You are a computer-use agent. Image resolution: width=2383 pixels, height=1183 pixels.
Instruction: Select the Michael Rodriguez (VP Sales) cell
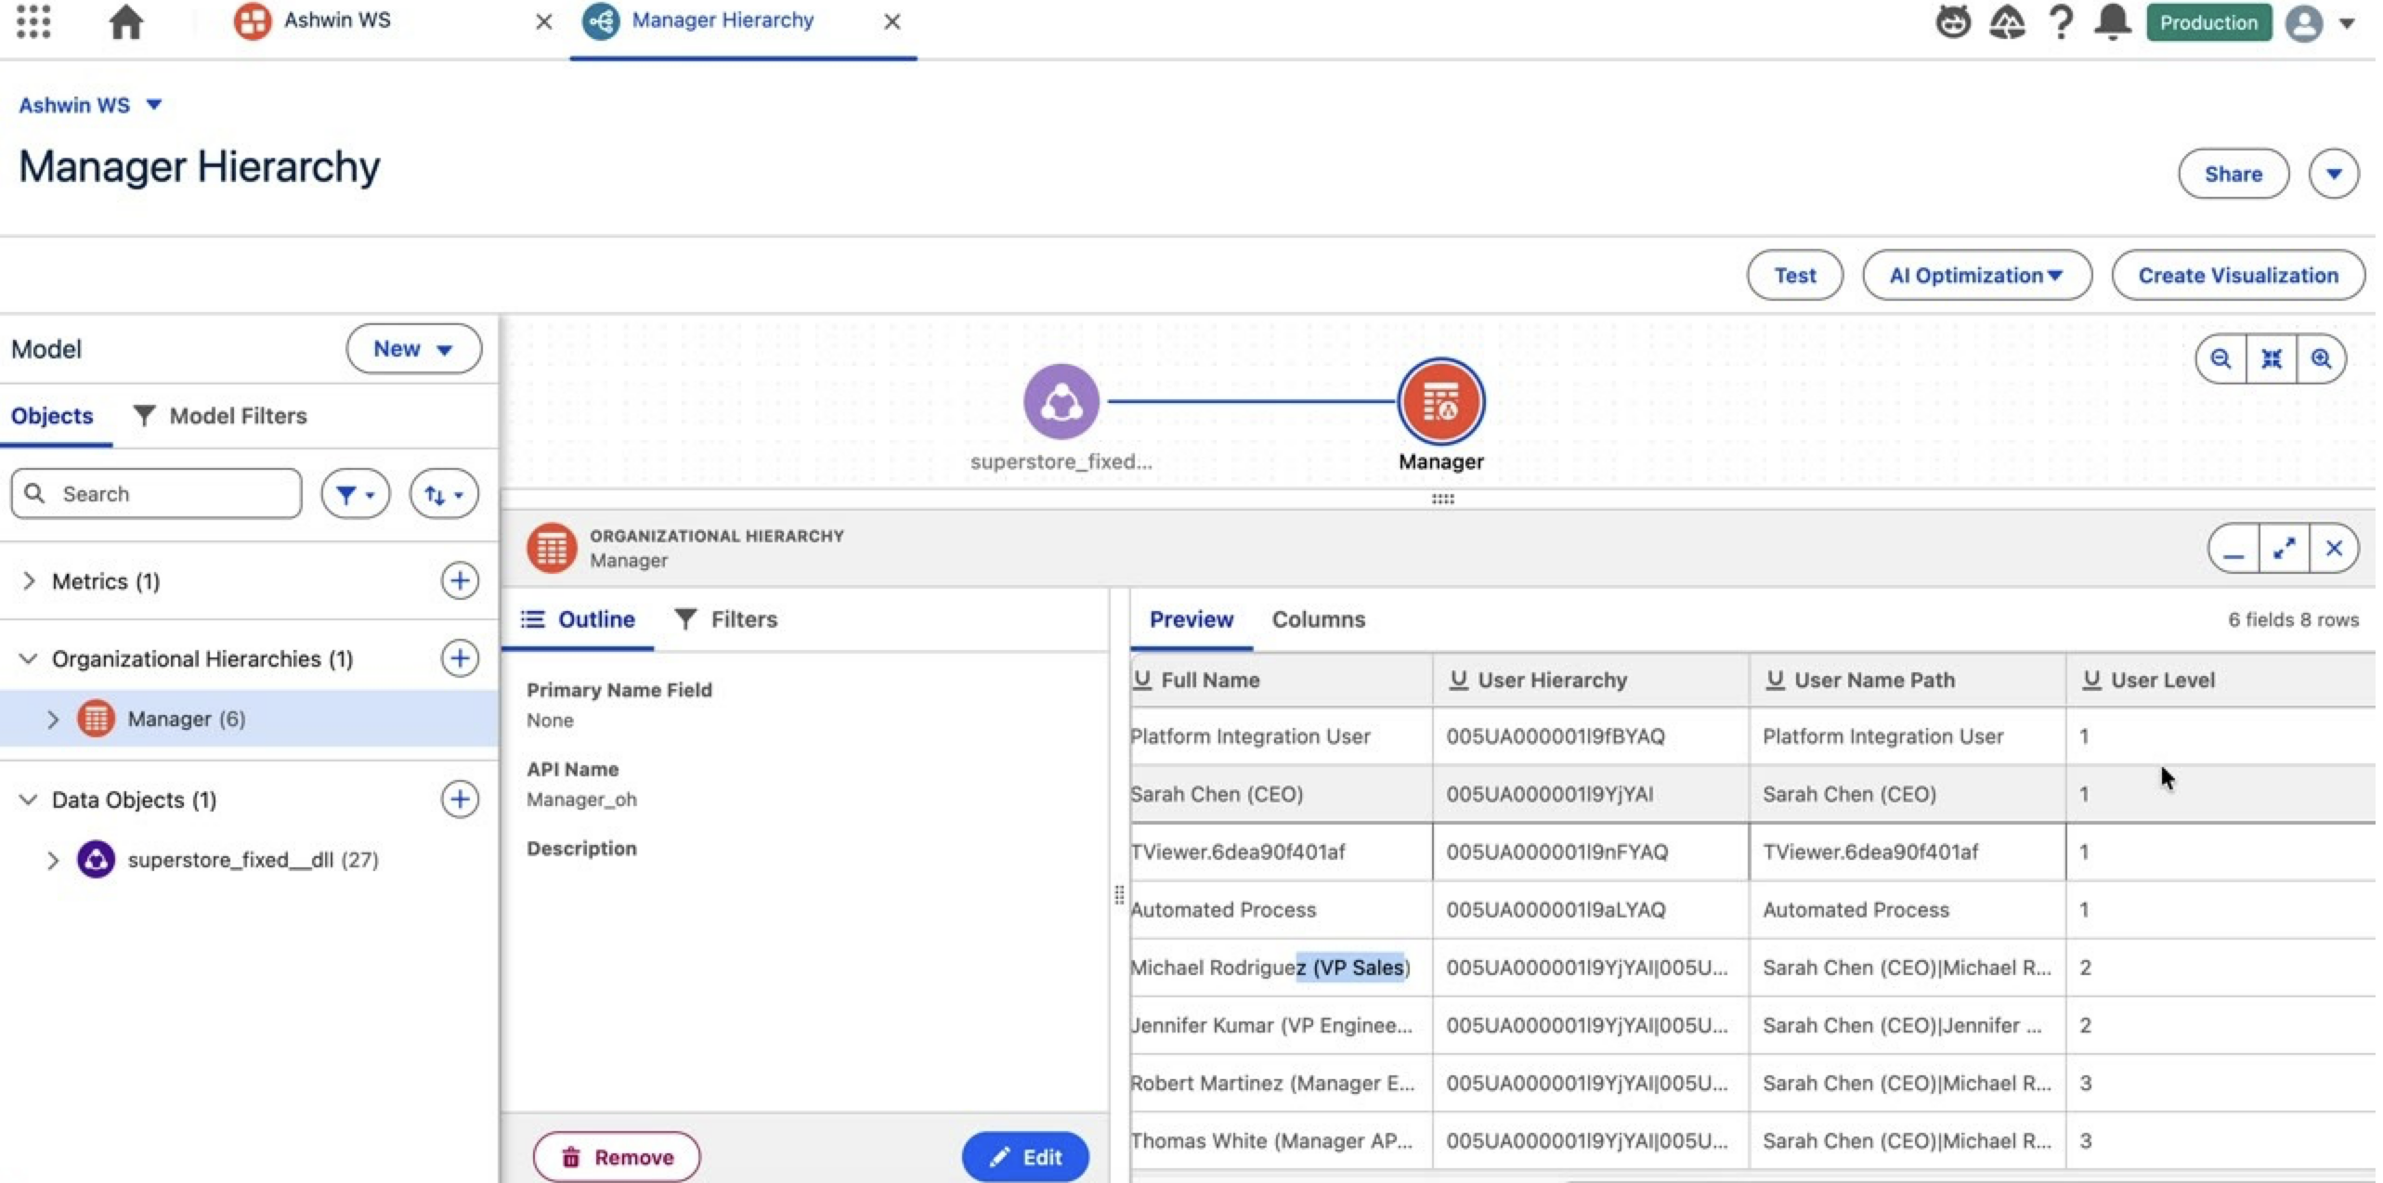(x=1281, y=968)
